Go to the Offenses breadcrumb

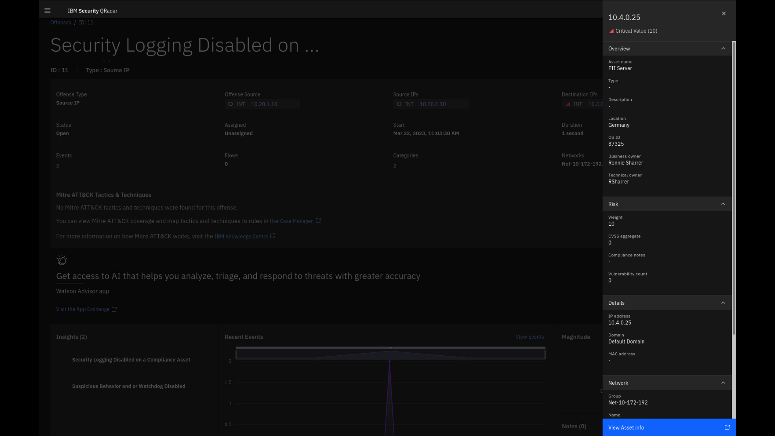click(61, 23)
